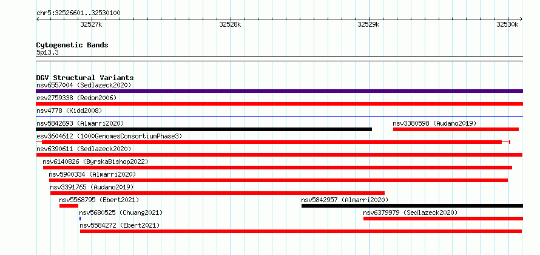This screenshot has width=540, height=255.
Task: Click the red esv3604612 variant bar
Action: pyautogui.click(x=272, y=142)
